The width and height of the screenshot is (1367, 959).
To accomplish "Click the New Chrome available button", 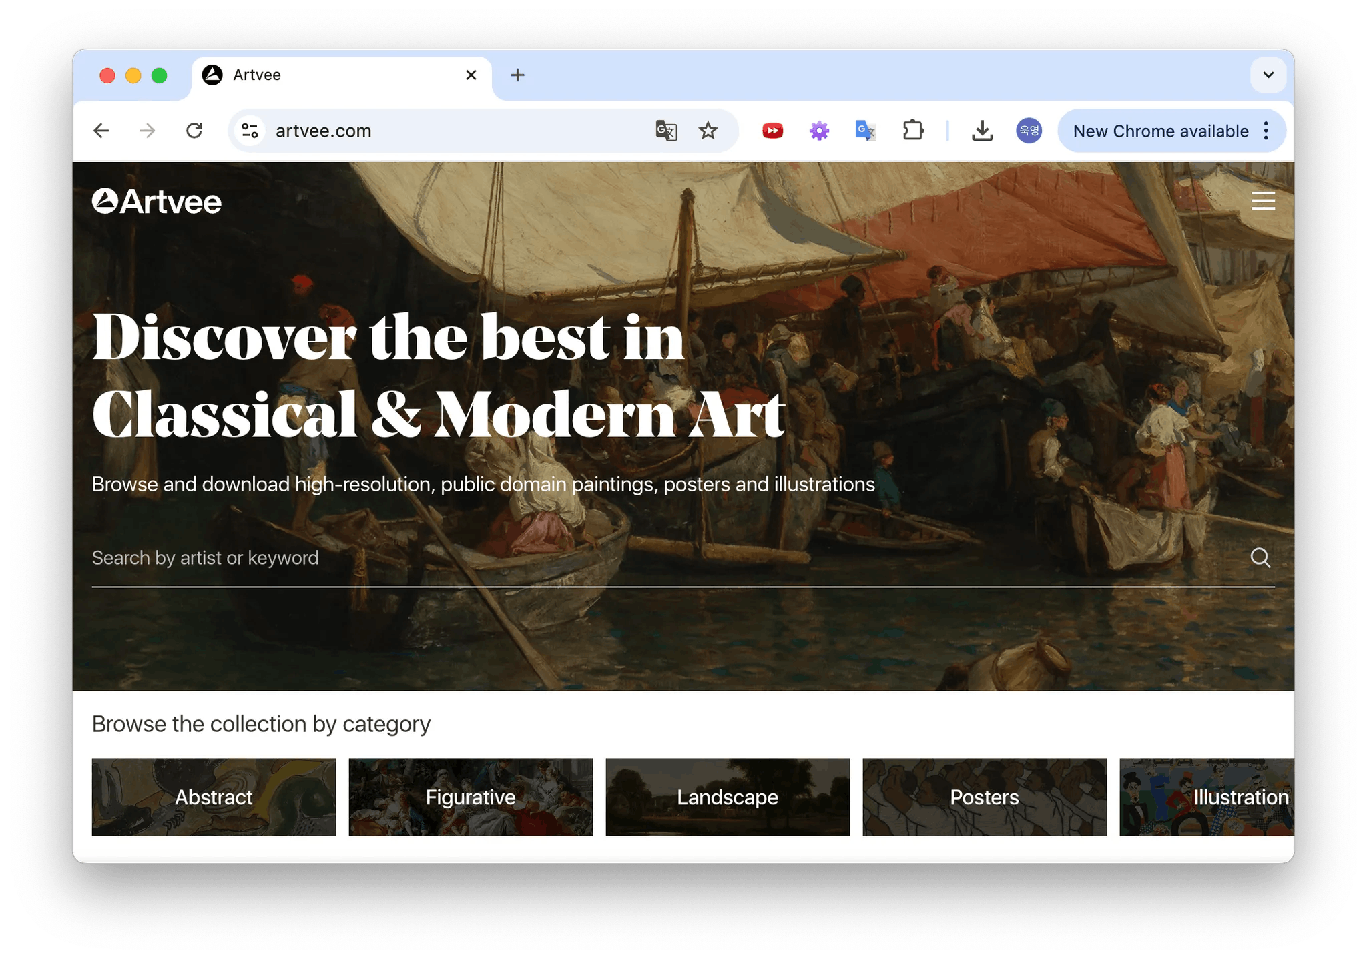I will pyautogui.click(x=1160, y=131).
